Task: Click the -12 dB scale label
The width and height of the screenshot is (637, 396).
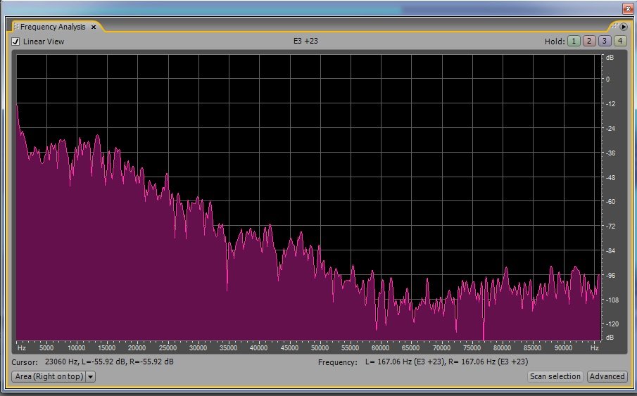Action: (610, 104)
